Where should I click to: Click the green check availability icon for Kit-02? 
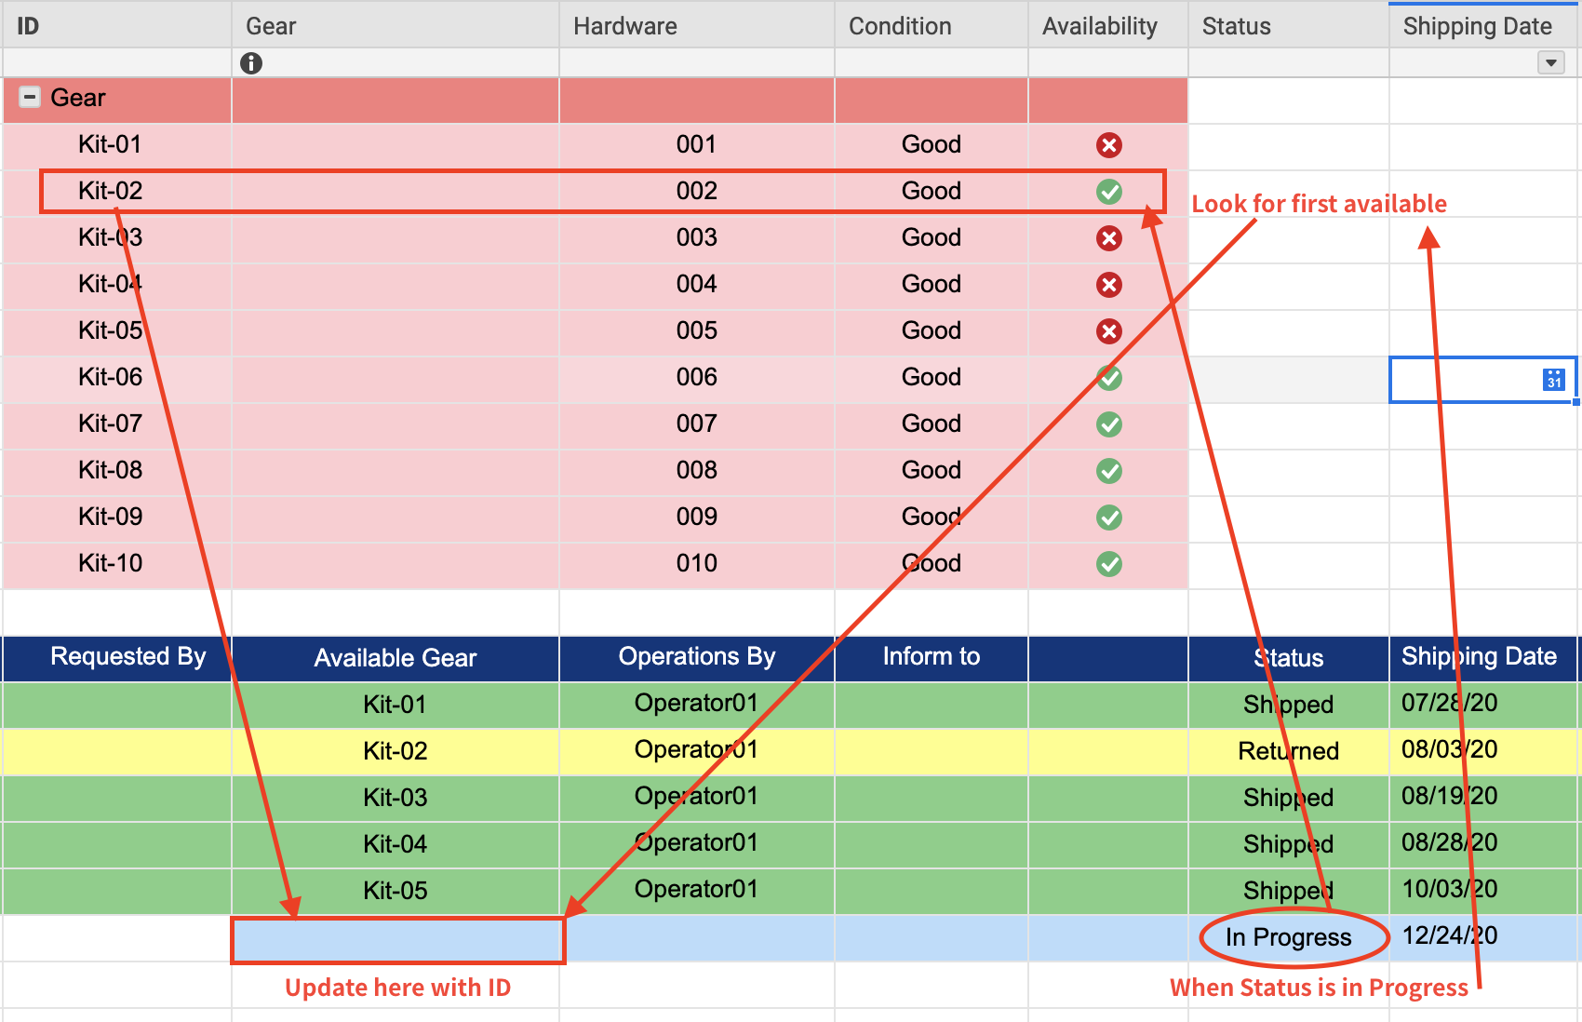pos(1107,191)
